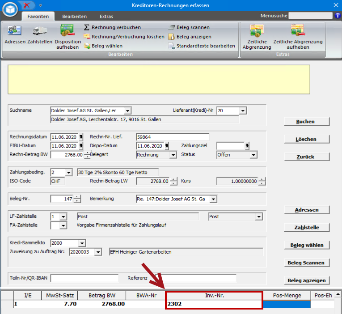Click the Beleg wählen side button

pyautogui.click(x=307, y=245)
